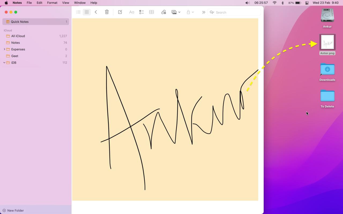The image size is (343, 214).
Task: Open the Help menu
Action: pos(94,3)
